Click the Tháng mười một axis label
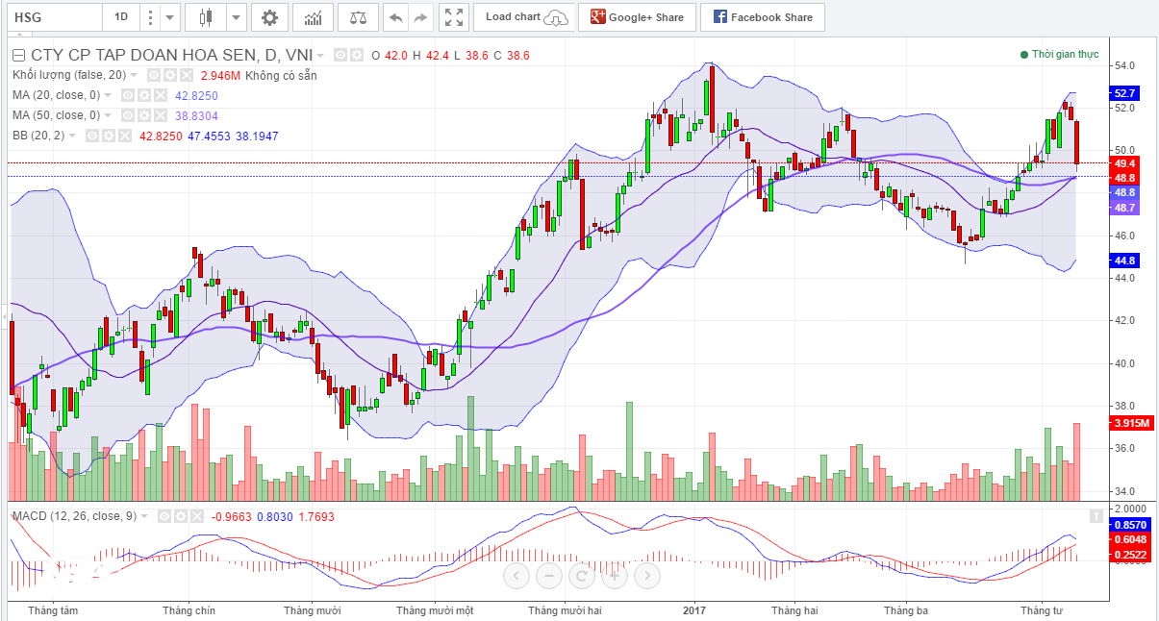Screen dimensions: 1159x621 (435, 610)
